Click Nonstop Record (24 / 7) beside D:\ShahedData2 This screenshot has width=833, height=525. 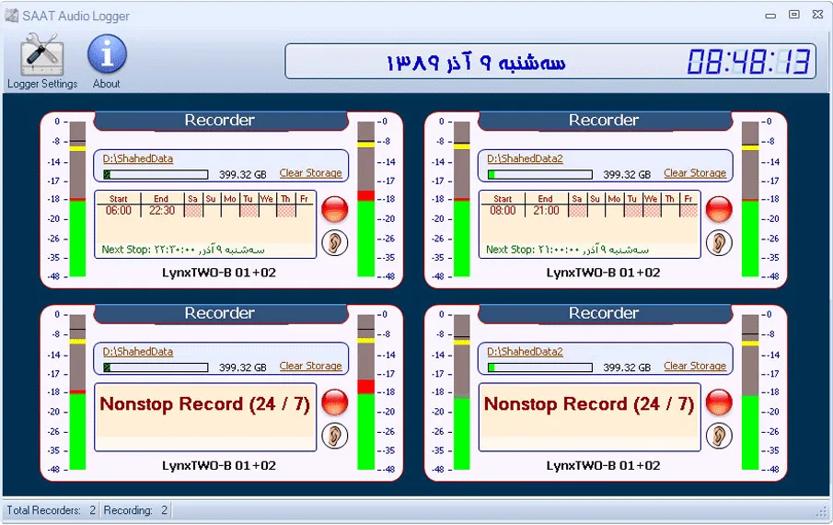(x=589, y=404)
